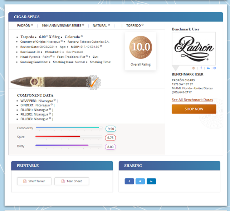Click info icon next to PADRÓN
The image size is (230, 211).
(x=32, y=25)
